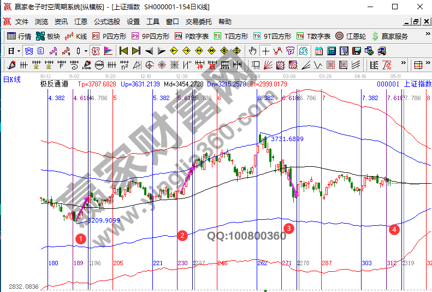Viewport: 432px width, 292px height.
Task: Click the 赢家服务 button
Action: coord(390,36)
